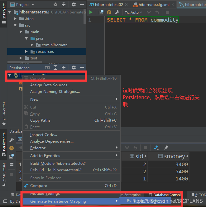Click the Project panel gear settings icon
Viewport: 206px width, 207px height.
click(74, 4)
